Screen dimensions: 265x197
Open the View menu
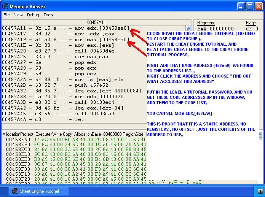click(18, 15)
